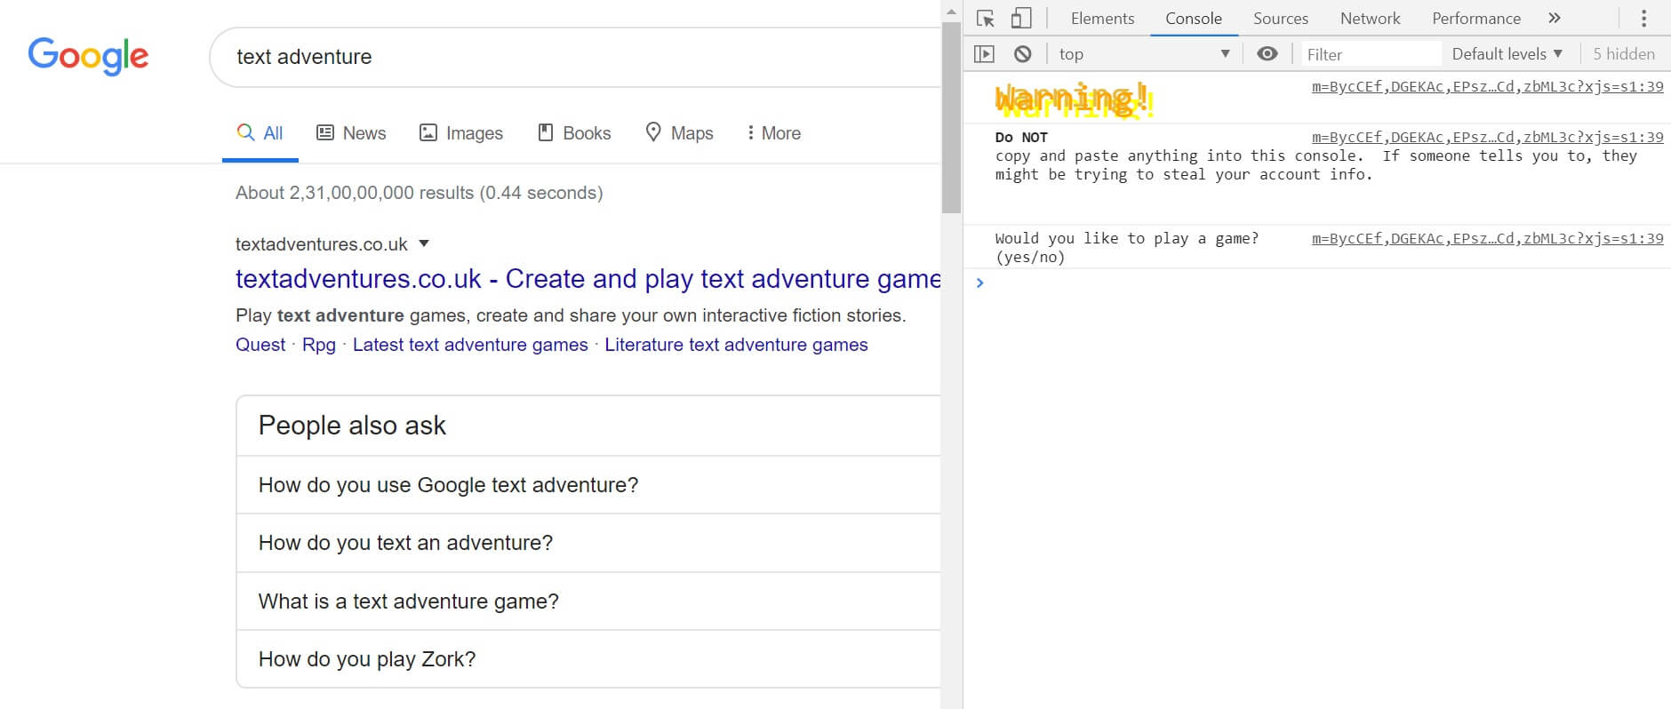The height and width of the screenshot is (709, 1671).
Task: Click the 'Play text adventure games' snippet
Action: [571, 315]
